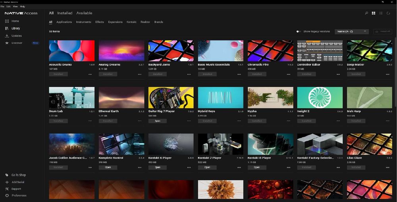
Task: Click the Insight 2 thumbnail image
Action: coord(320,97)
